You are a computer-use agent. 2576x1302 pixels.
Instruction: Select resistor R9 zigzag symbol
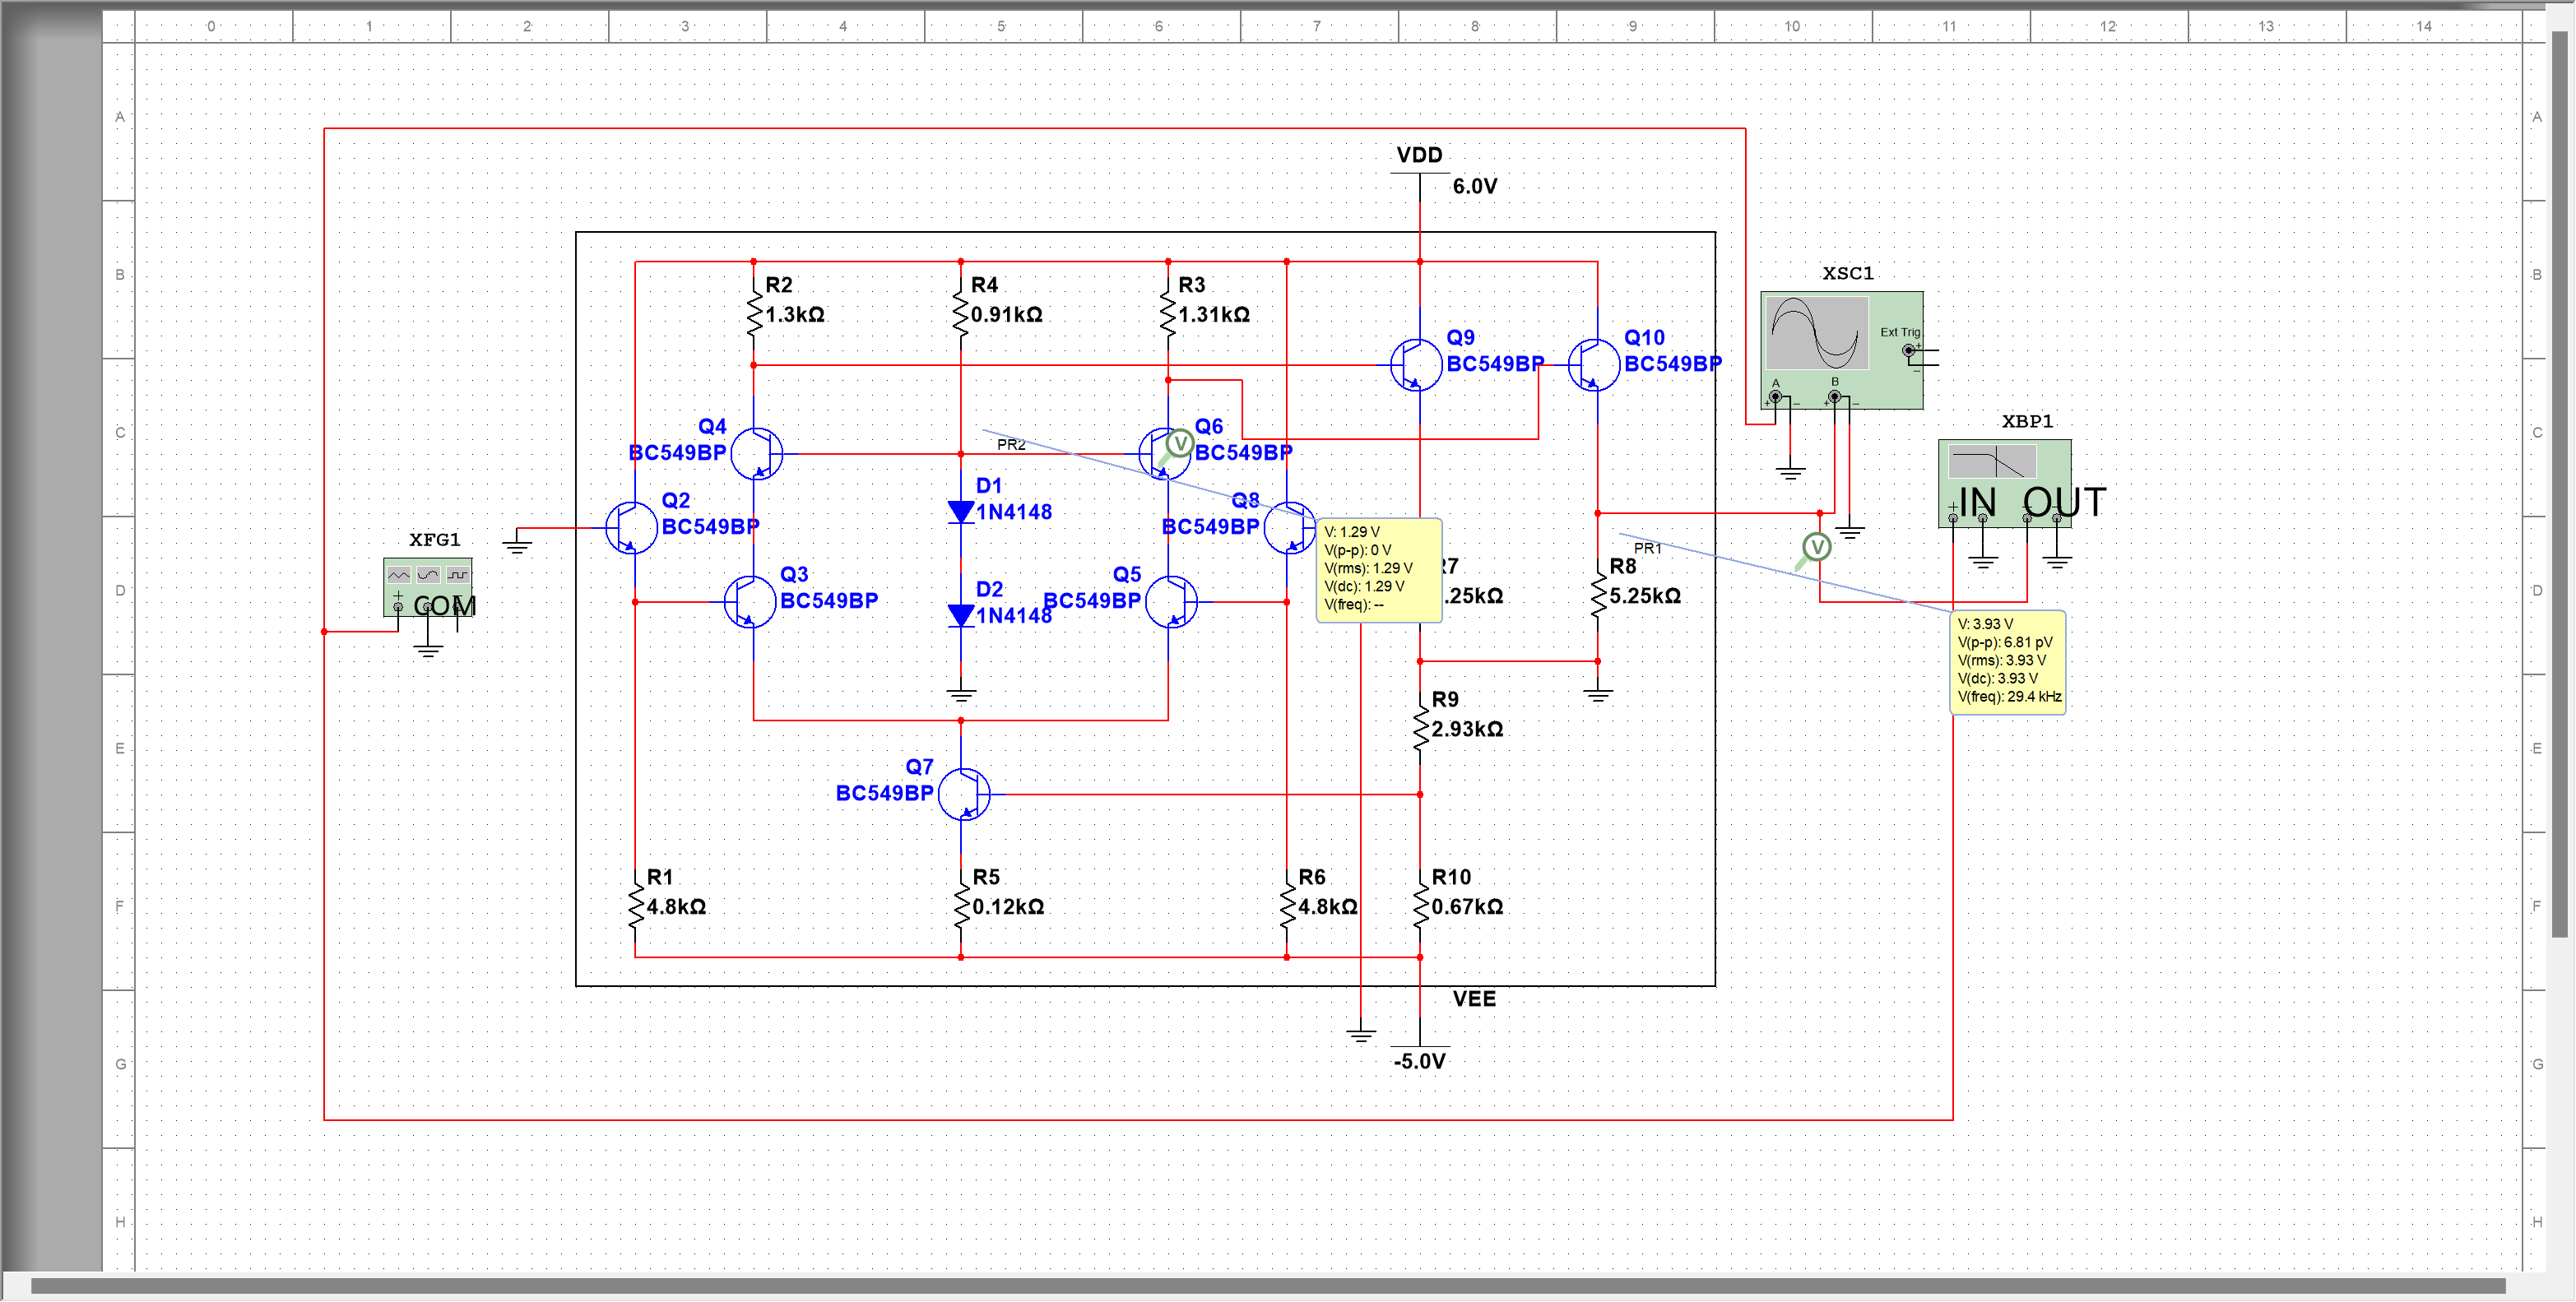(x=1421, y=729)
